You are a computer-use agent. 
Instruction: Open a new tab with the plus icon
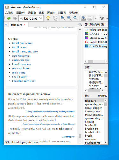coord(6,25)
